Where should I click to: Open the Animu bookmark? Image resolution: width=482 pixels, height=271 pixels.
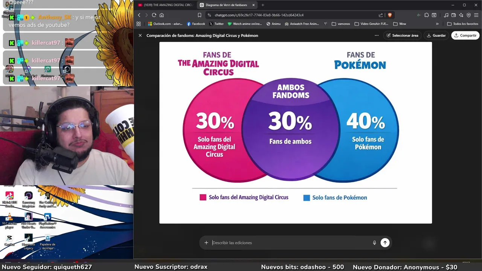[x=273, y=24]
